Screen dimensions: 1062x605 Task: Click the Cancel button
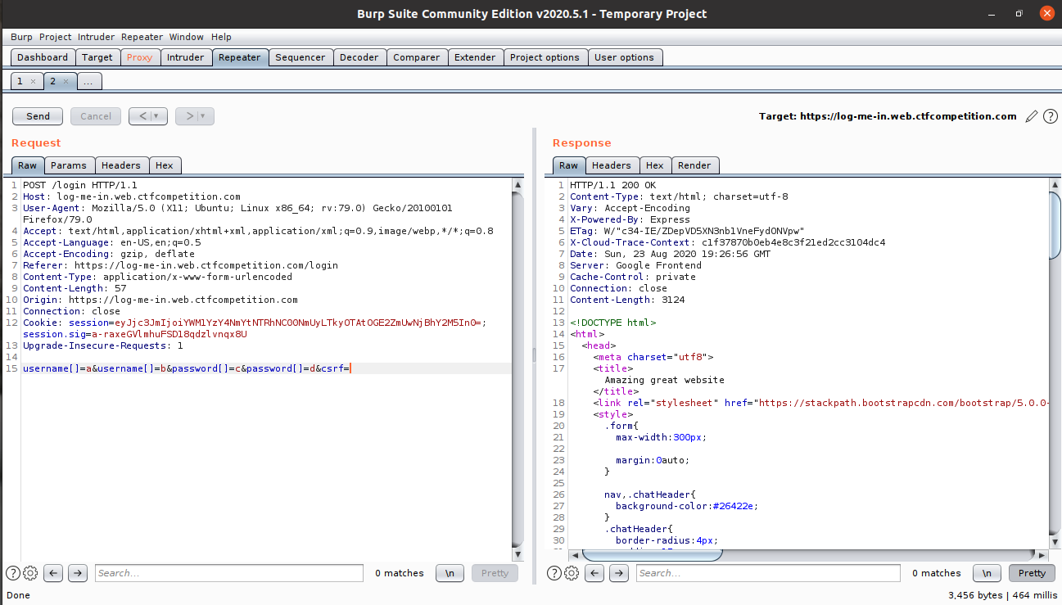(x=96, y=116)
